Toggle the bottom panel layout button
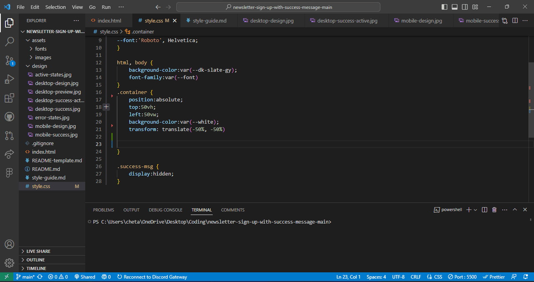 click(454, 7)
